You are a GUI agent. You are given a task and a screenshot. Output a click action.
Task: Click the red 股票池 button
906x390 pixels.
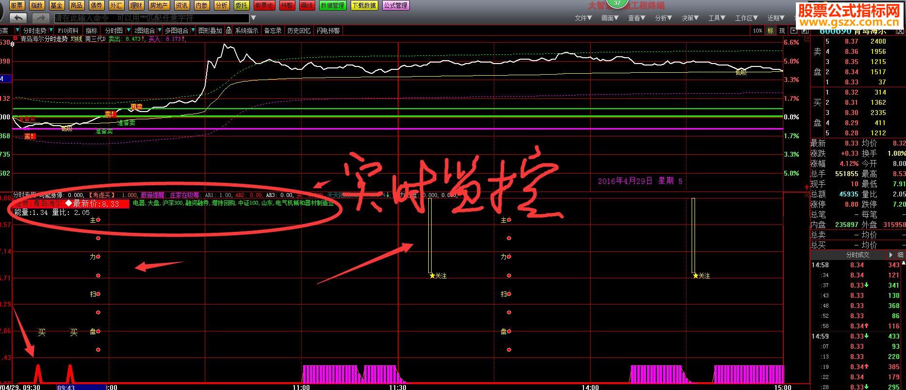click(264, 5)
